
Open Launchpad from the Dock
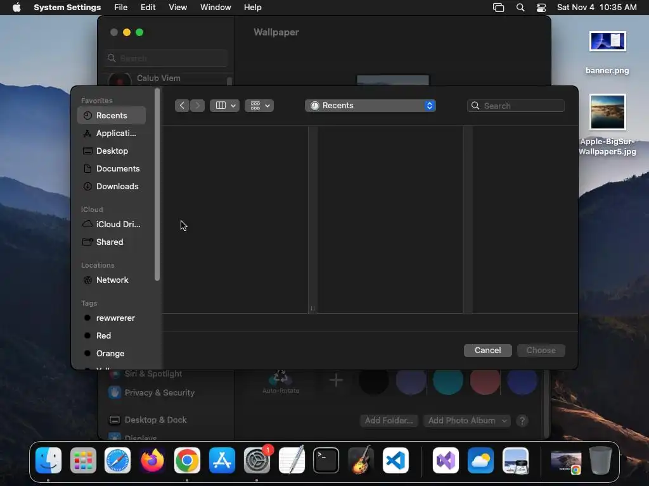point(83,461)
